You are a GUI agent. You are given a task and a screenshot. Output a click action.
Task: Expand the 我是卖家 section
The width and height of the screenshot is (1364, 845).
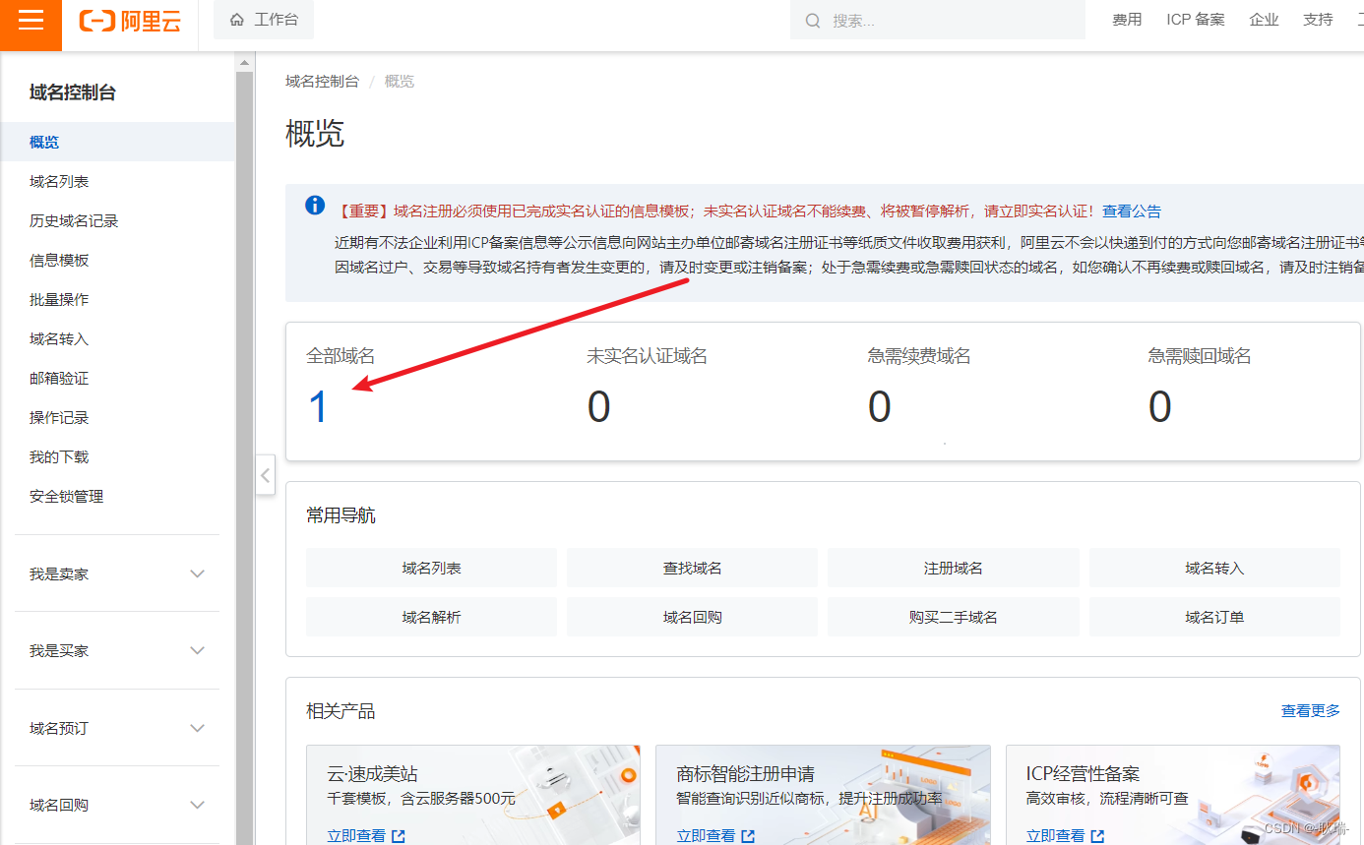pyautogui.click(x=197, y=573)
